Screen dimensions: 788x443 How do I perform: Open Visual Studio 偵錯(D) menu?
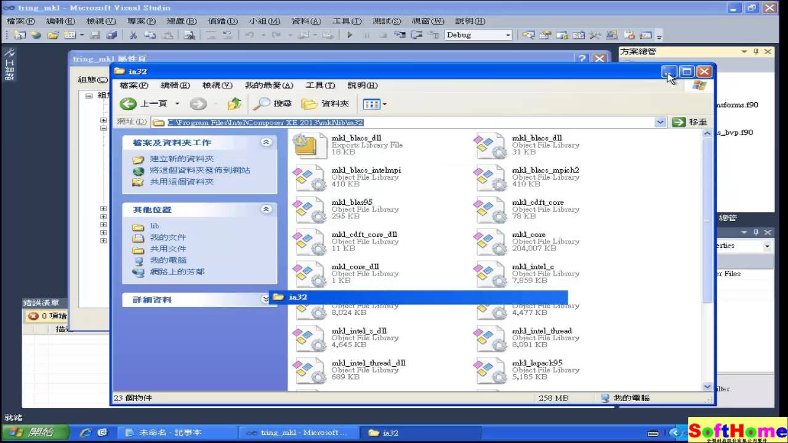pyautogui.click(x=222, y=21)
